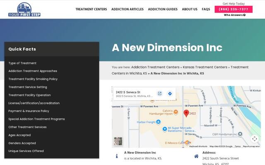Click Calvin's Hamburger Haven restaurant marker
This screenshot has width=265, height=165.
(176, 112)
